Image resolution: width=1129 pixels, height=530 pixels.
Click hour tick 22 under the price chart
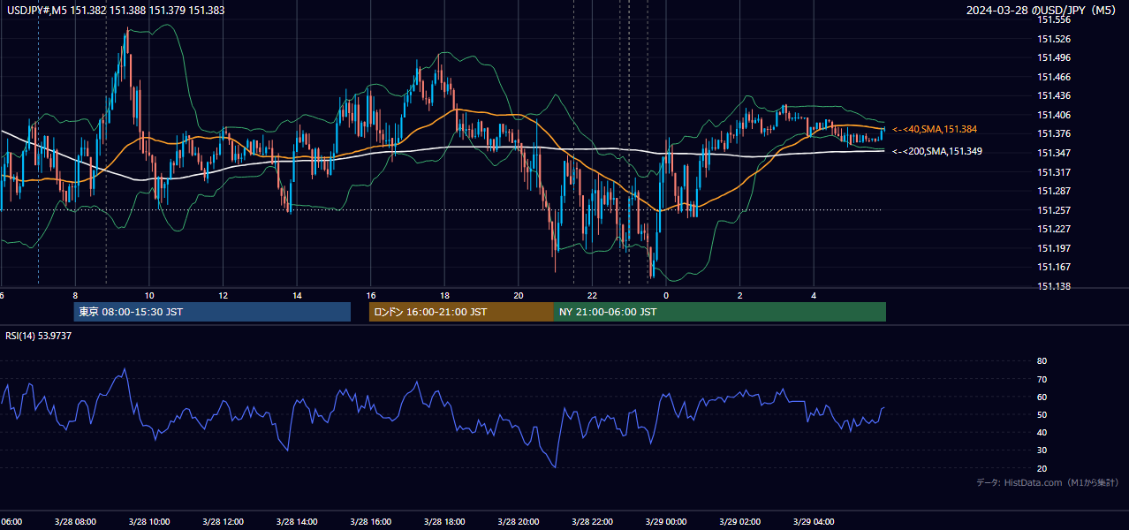592,295
